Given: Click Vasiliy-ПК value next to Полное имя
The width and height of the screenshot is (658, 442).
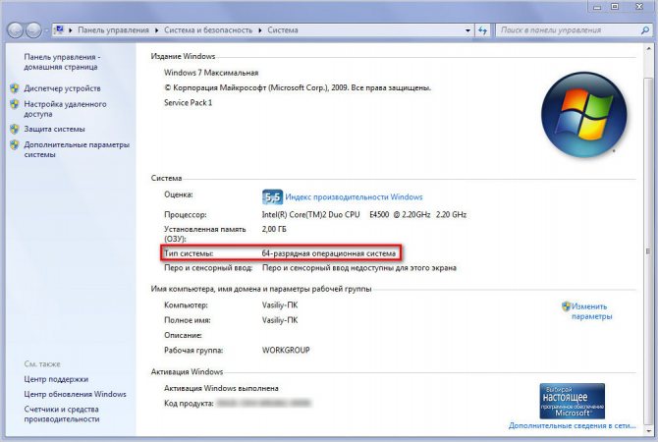Looking at the screenshot, I should [280, 320].
